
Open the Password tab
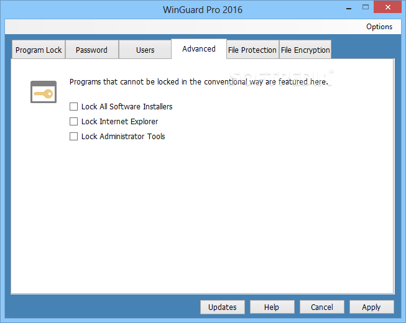coord(91,50)
